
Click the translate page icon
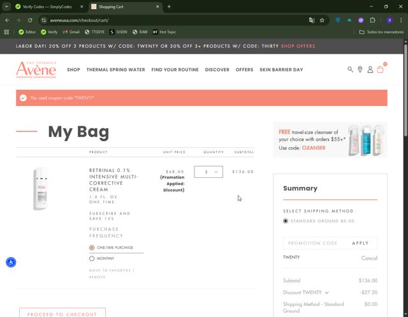[312, 20]
